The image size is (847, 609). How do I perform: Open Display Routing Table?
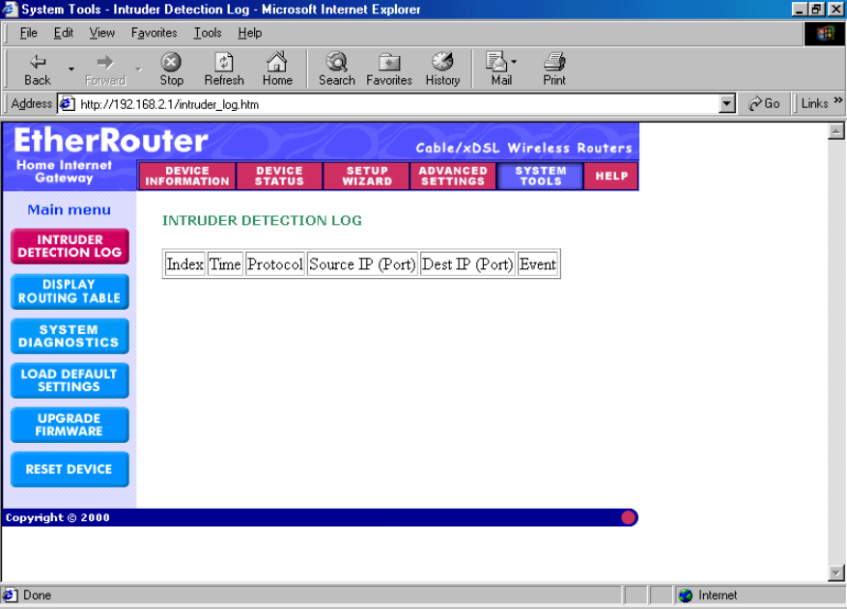pyautogui.click(x=70, y=291)
